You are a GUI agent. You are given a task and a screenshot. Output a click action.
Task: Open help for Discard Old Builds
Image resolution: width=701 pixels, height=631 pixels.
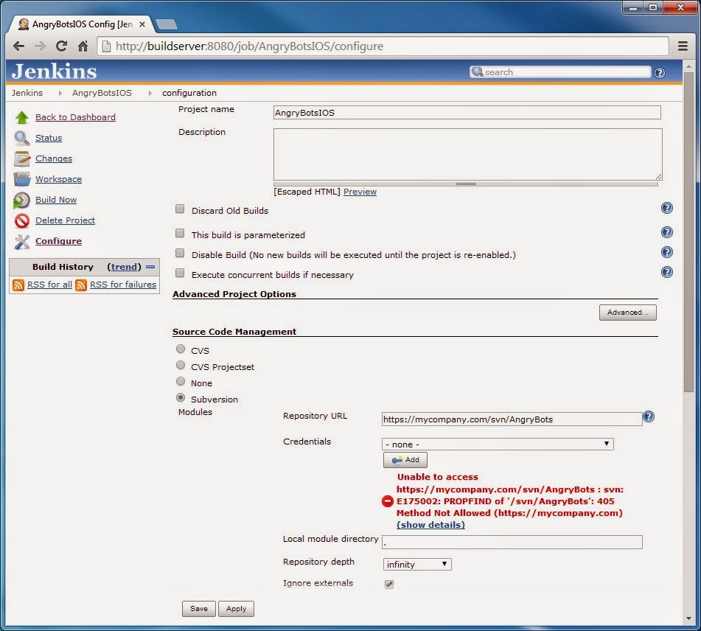666,208
